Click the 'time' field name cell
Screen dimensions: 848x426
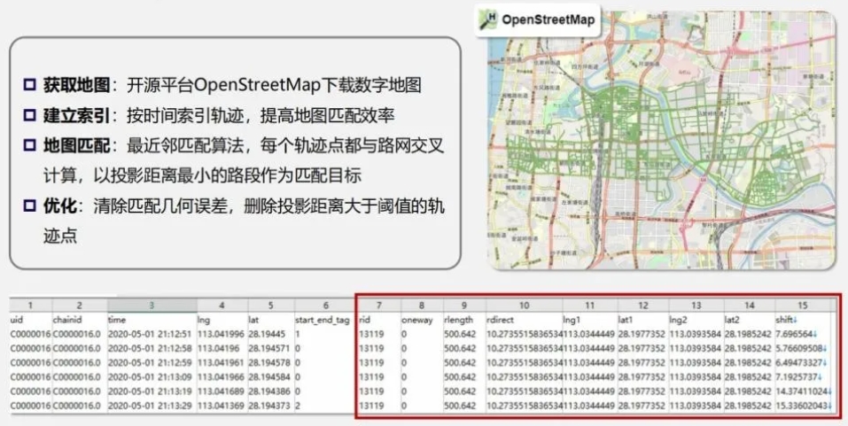[152, 320]
